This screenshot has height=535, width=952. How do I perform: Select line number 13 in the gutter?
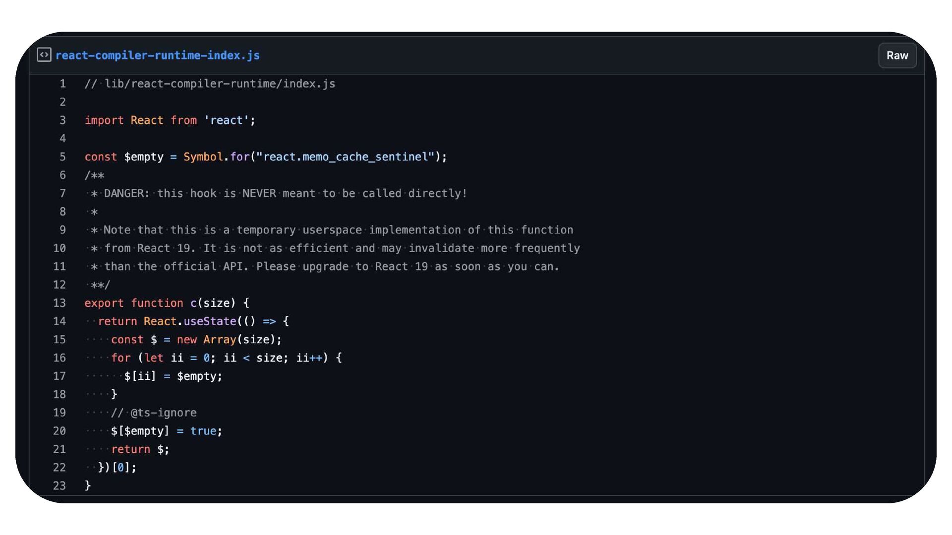point(59,303)
